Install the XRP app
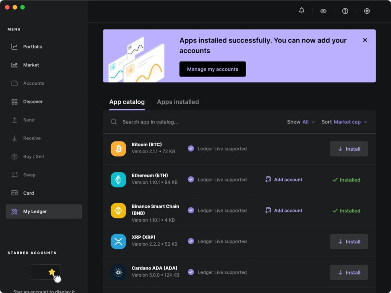 pyautogui.click(x=349, y=241)
